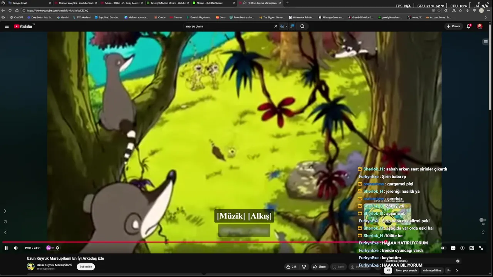Seek on the red video progress bar
The height and width of the screenshot is (277, 493).
coord(246,242)
